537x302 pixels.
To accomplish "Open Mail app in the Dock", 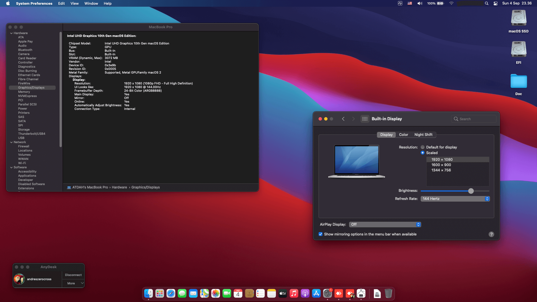I will (x=193, y=293).
